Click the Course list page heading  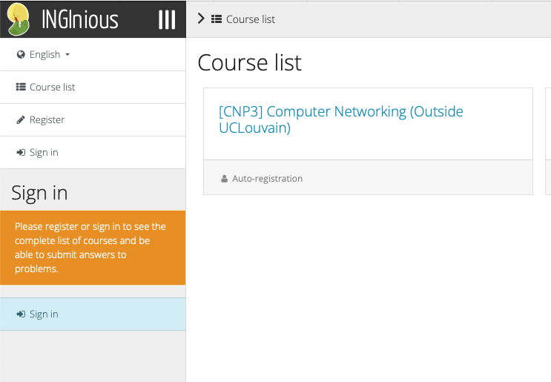[249, 62]
